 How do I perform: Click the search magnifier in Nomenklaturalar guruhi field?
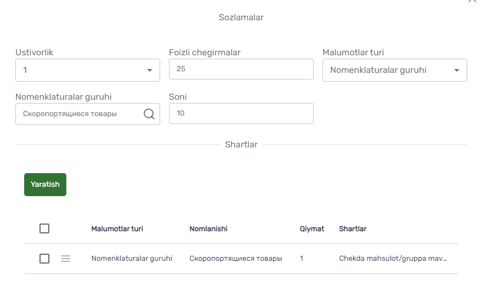tap(149, 114)
